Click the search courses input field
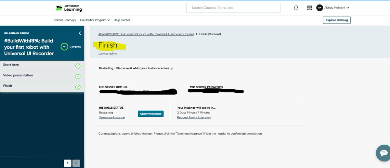Viewport: 390px width, 168px height. tap(233, 8)
